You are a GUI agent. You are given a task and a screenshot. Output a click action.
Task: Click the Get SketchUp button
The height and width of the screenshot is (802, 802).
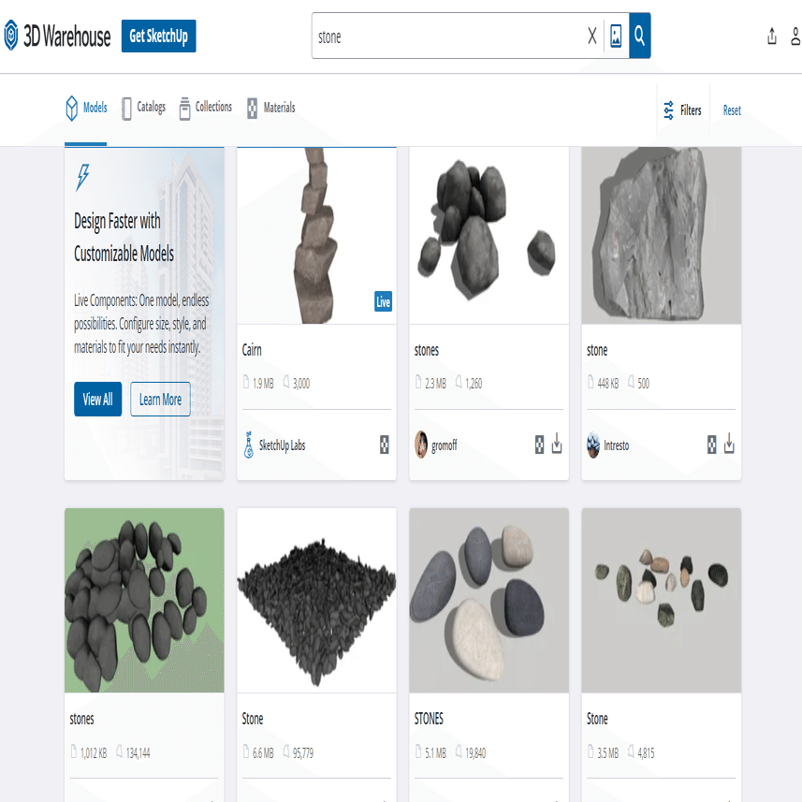click(x=158, y=36)
